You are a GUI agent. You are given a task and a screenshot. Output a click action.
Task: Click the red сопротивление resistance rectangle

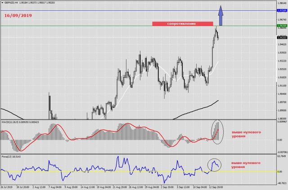pyautogui.click(x=182, y=23)
